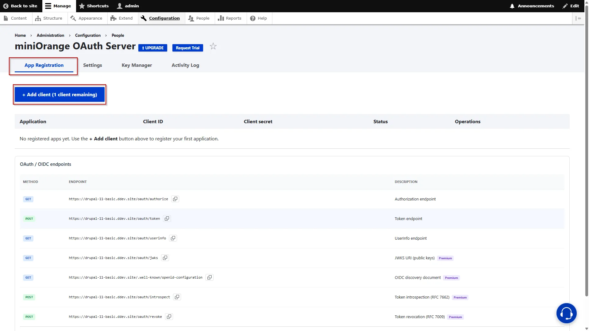
Task: Copy the oauth/userinfo endpoint URL
Action: click(x=173, y=238)
